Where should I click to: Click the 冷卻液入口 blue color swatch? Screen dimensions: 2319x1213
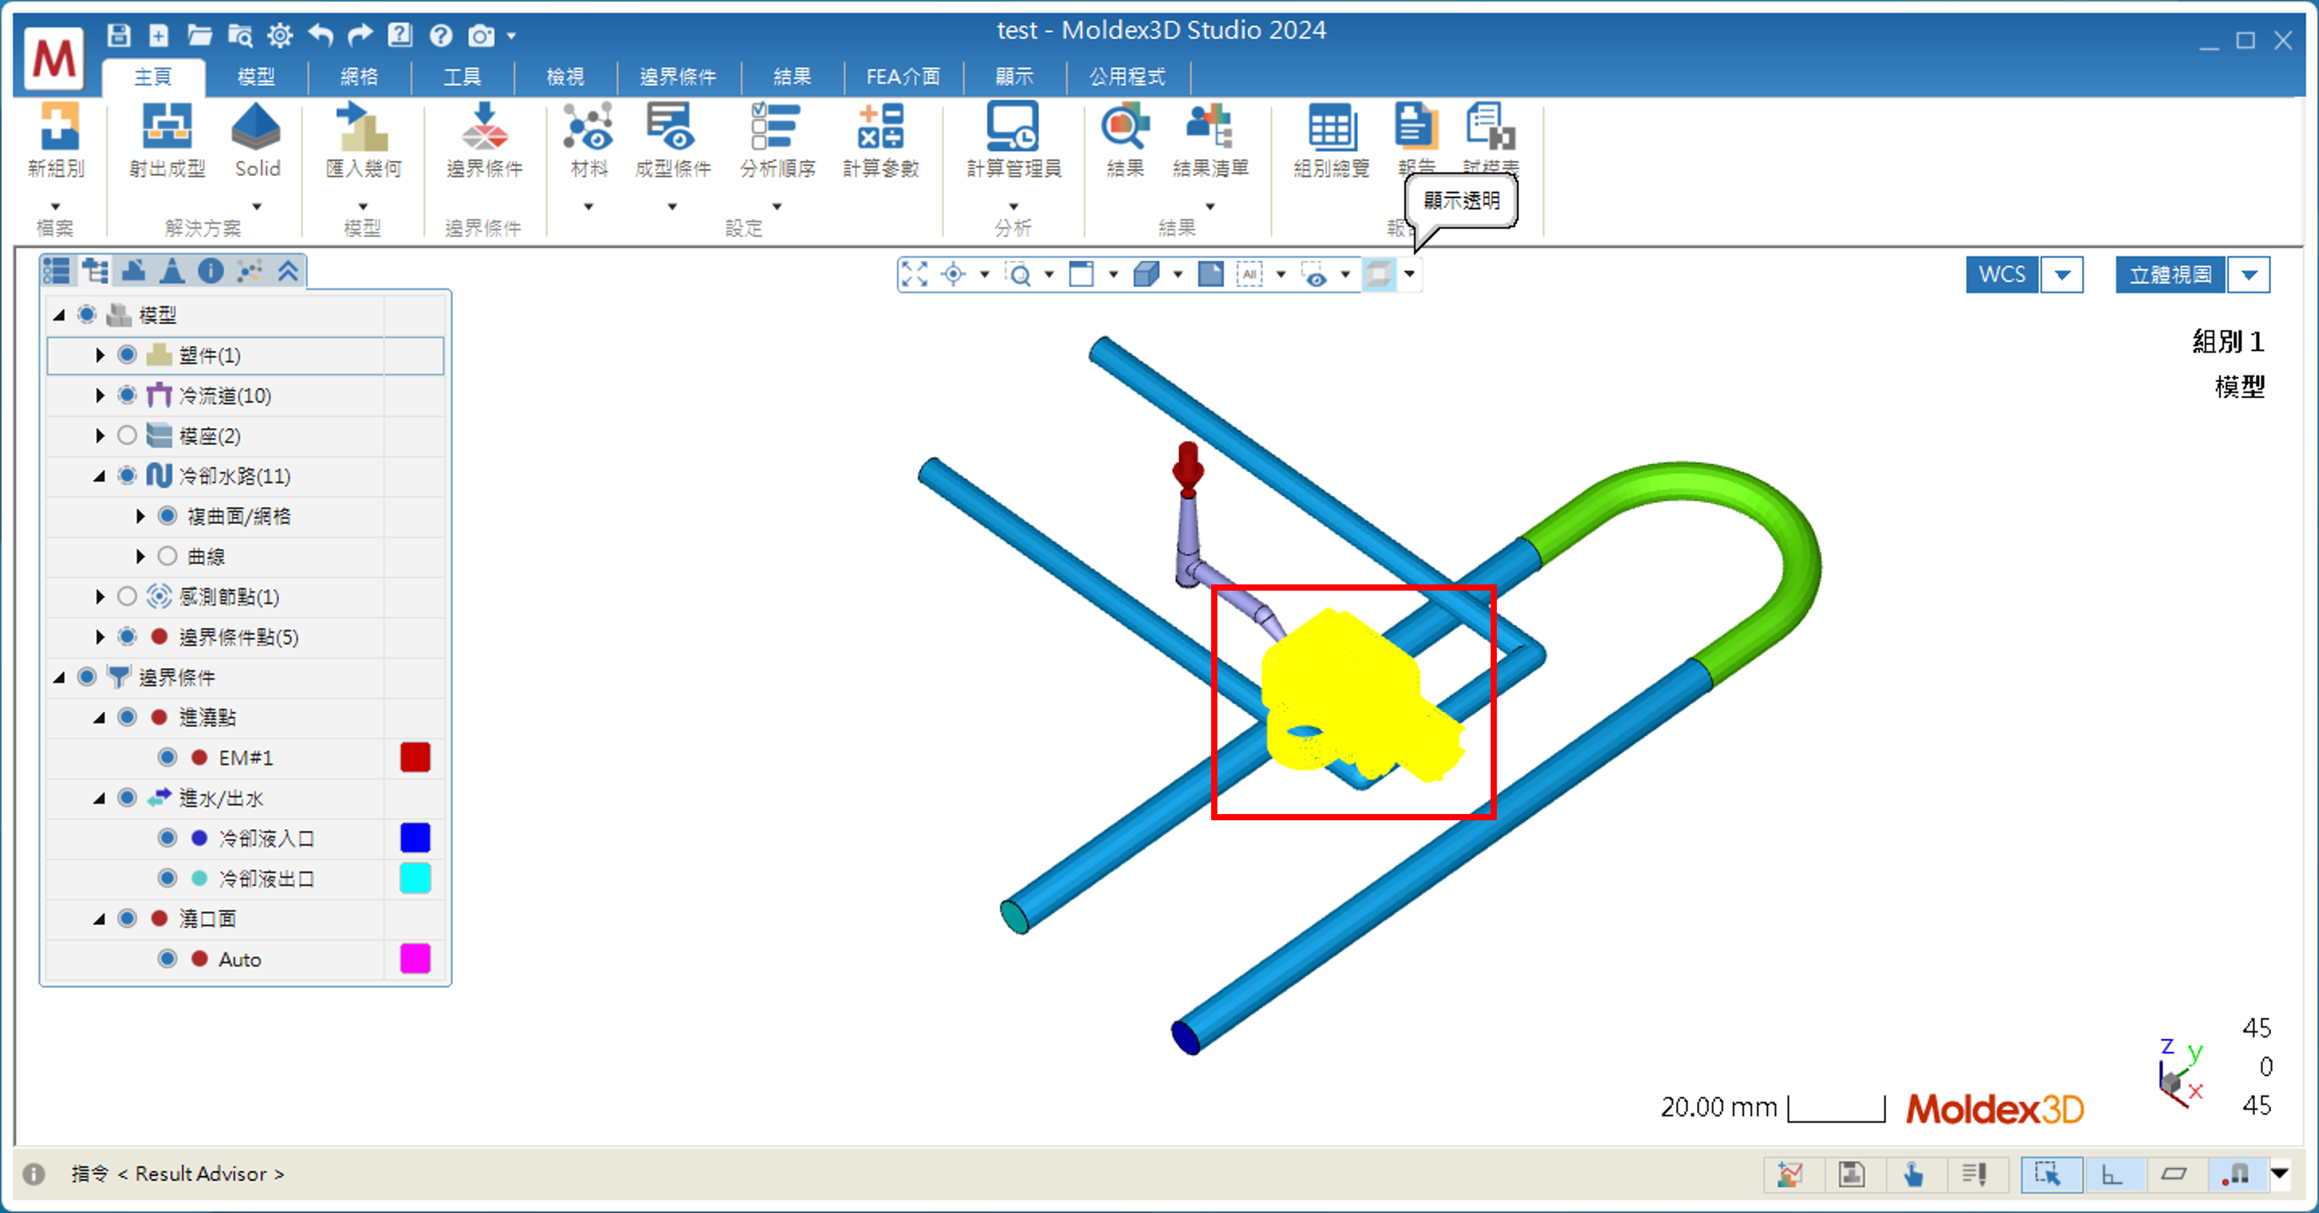pyautogui.click(x=415, y=838)
